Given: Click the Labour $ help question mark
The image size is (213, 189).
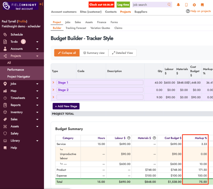Looking at the screenshot, I should pyautogui.click(x=129, y=138).
